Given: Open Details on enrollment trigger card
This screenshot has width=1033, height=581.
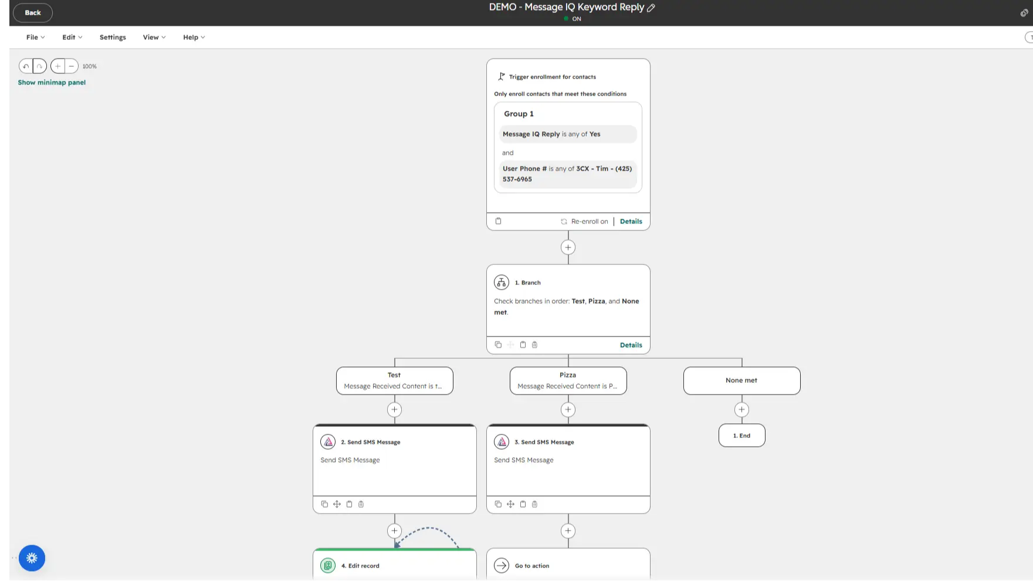Looking at the screenshot, I should click(x=631, y=221).
